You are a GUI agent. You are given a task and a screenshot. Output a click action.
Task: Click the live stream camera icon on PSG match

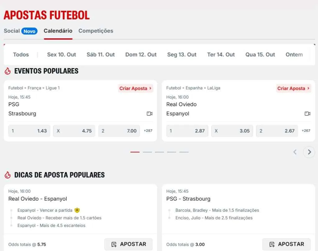pos(150,114)
